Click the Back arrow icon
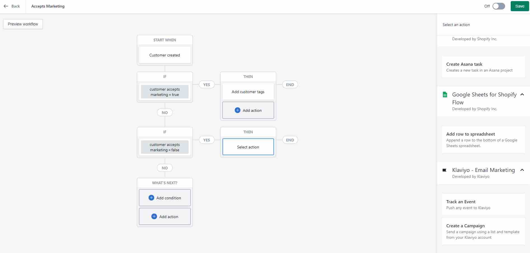530x253 pixels. coord(6,6)
